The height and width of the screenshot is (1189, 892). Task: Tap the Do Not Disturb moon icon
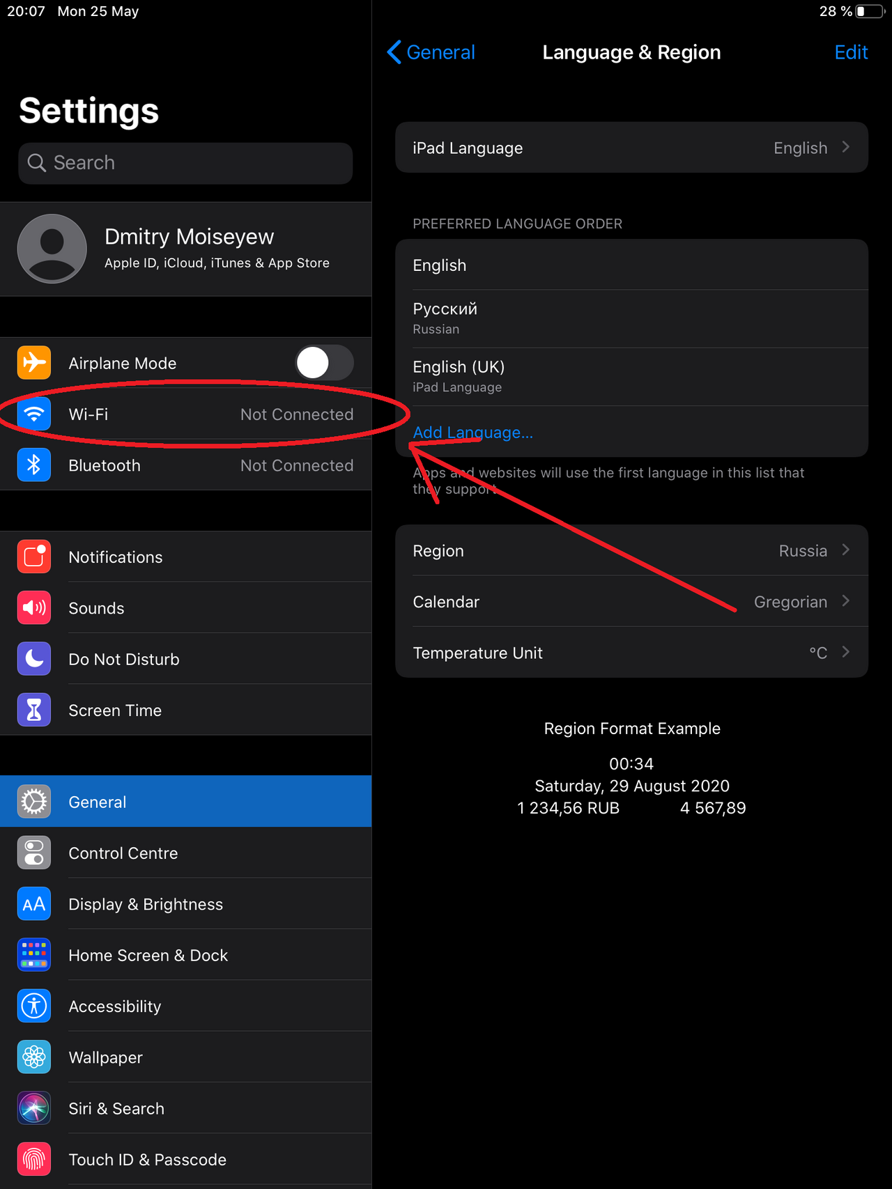[34, 659]
